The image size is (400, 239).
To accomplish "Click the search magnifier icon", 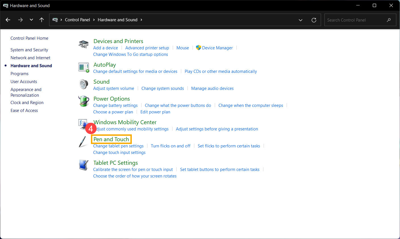I will coord(389,20).
